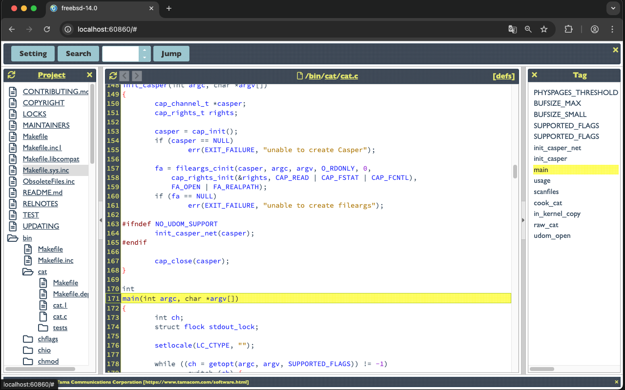This screenshot has height=390, width=625.
Task: Collapse the right panel splitter arrow
Action: (x=523, y=220)
